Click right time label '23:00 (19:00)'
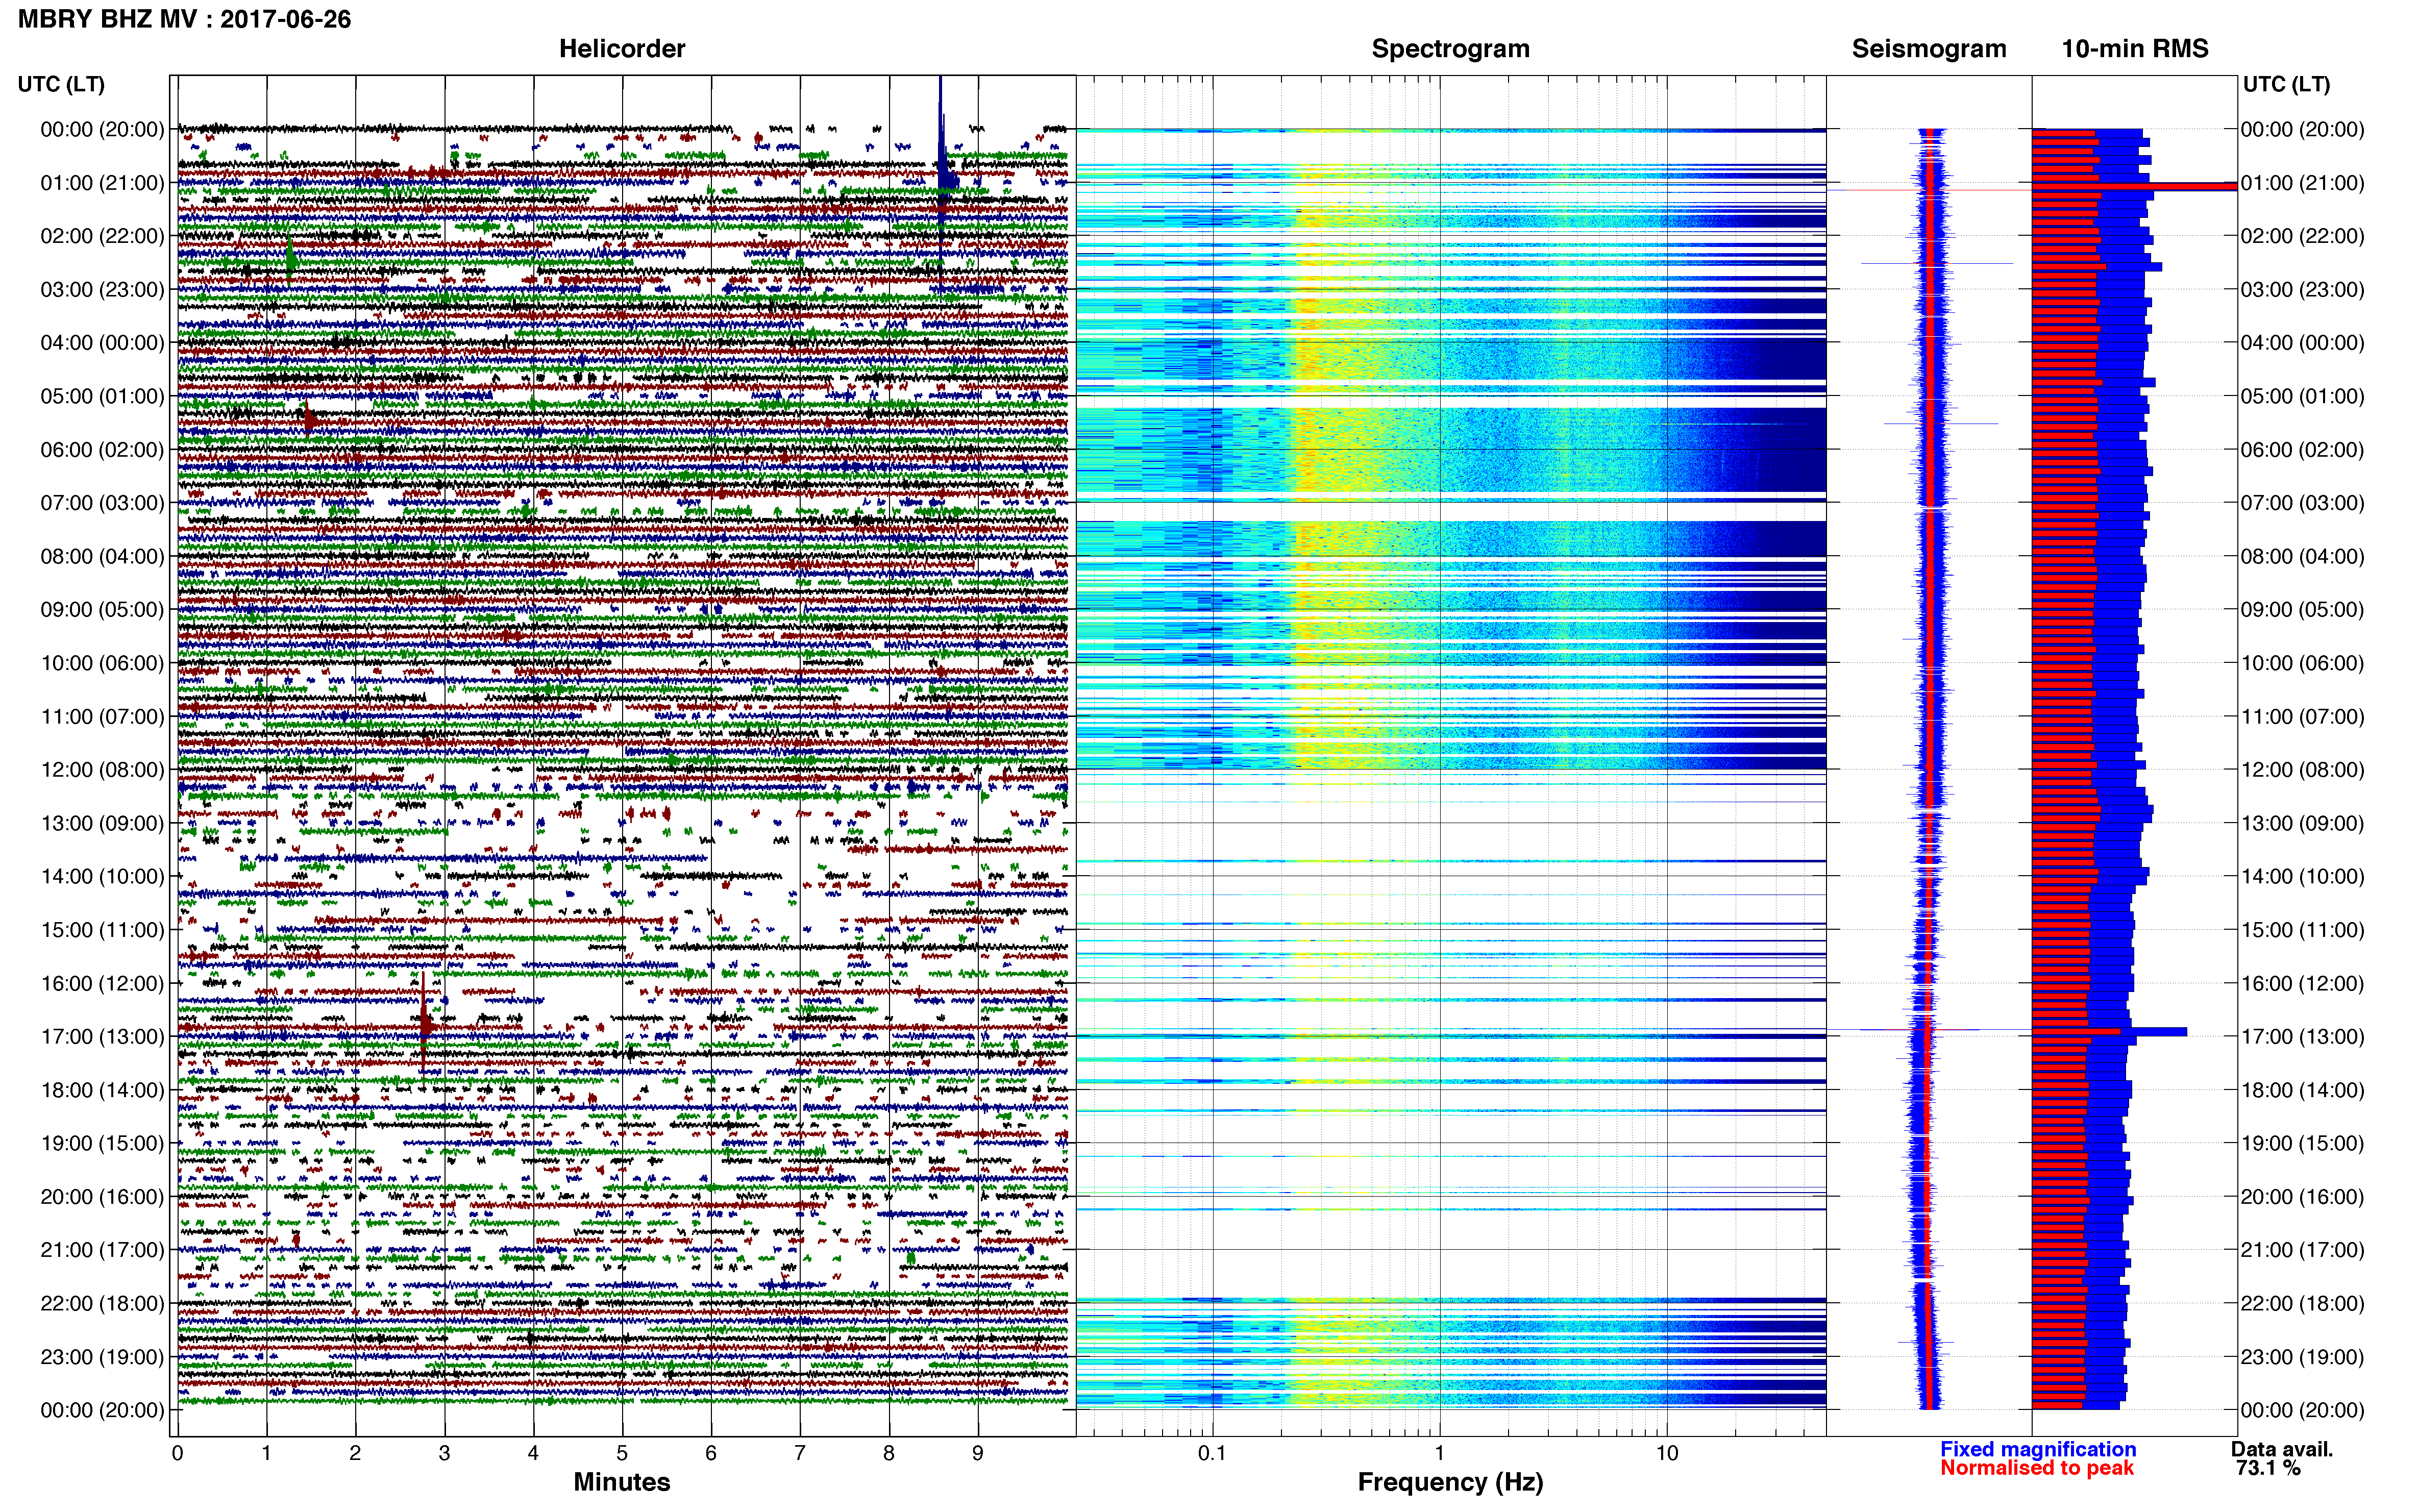The height and width of the screenshot is (1512, 2419). (x=2302, y=1357)
